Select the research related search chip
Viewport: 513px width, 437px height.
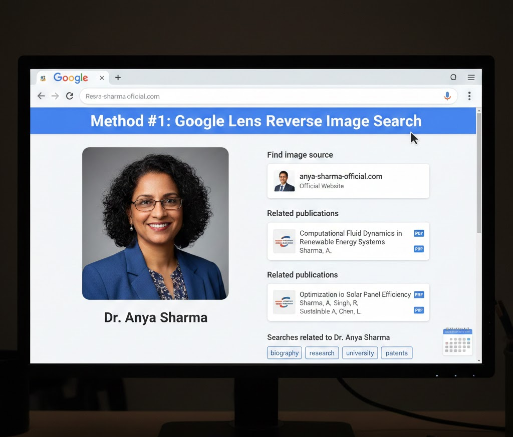pos(322,353)
